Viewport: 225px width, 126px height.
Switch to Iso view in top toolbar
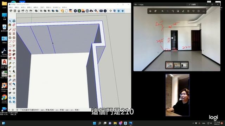click(11, 11)
